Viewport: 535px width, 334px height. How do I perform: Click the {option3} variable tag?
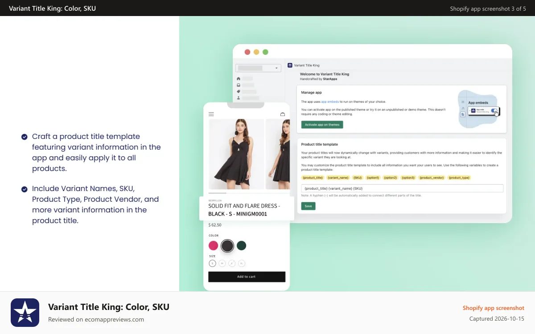pyautogui.click(x=408, y=178)
